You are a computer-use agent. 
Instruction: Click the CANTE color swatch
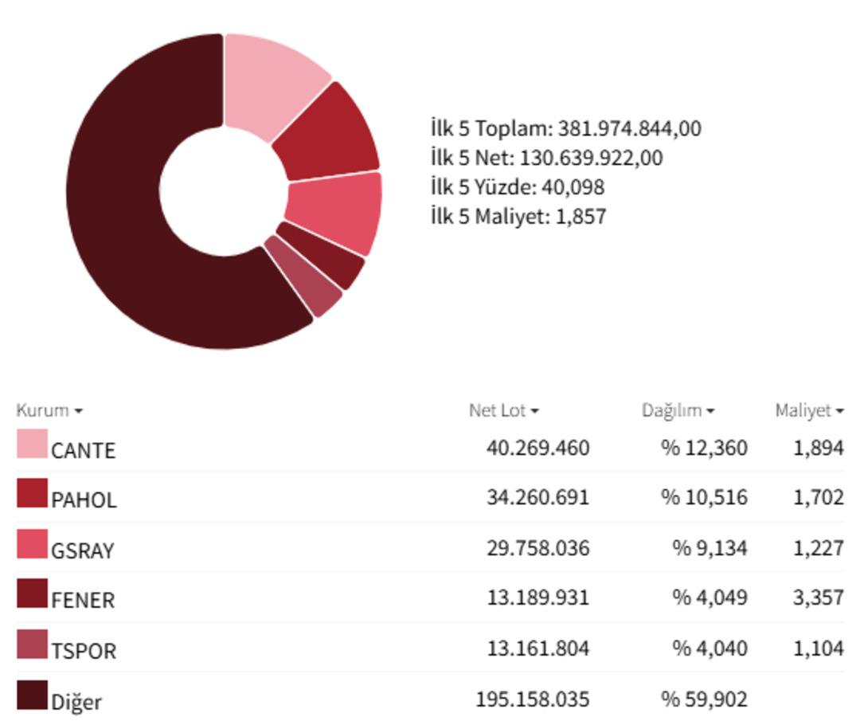[x=32, y=444]
